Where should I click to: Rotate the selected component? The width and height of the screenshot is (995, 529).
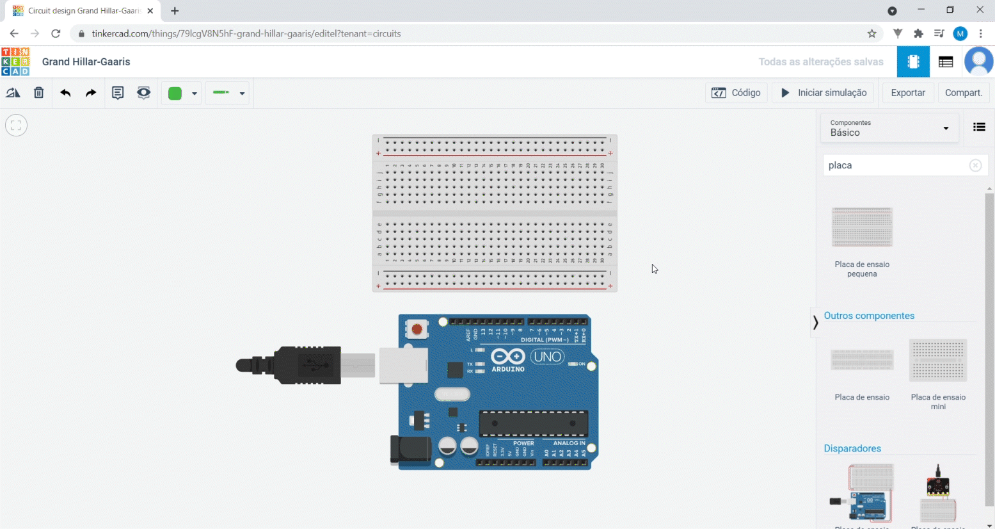pyautogui.click(x=13, y=93)
